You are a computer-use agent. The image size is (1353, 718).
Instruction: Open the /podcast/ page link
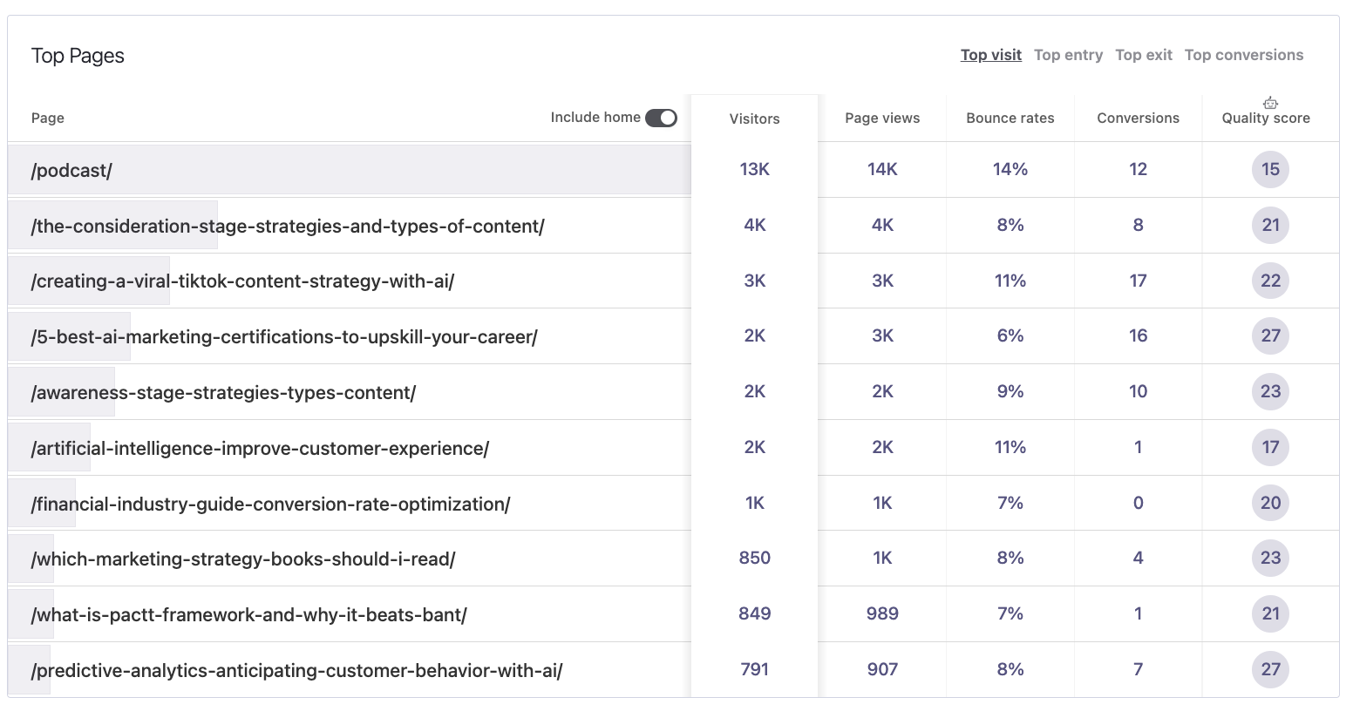pos(71,171)
